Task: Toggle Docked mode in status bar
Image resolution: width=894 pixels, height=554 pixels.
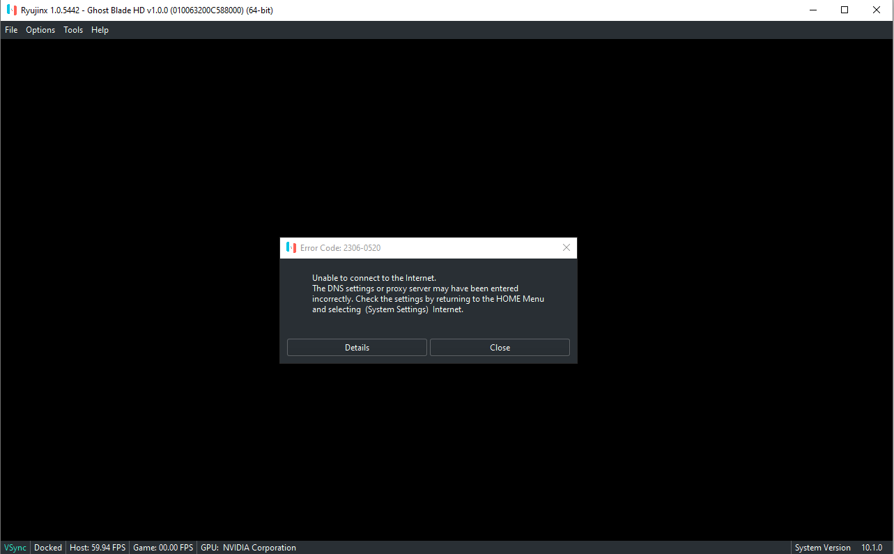Action: click(x=48, y=548)
